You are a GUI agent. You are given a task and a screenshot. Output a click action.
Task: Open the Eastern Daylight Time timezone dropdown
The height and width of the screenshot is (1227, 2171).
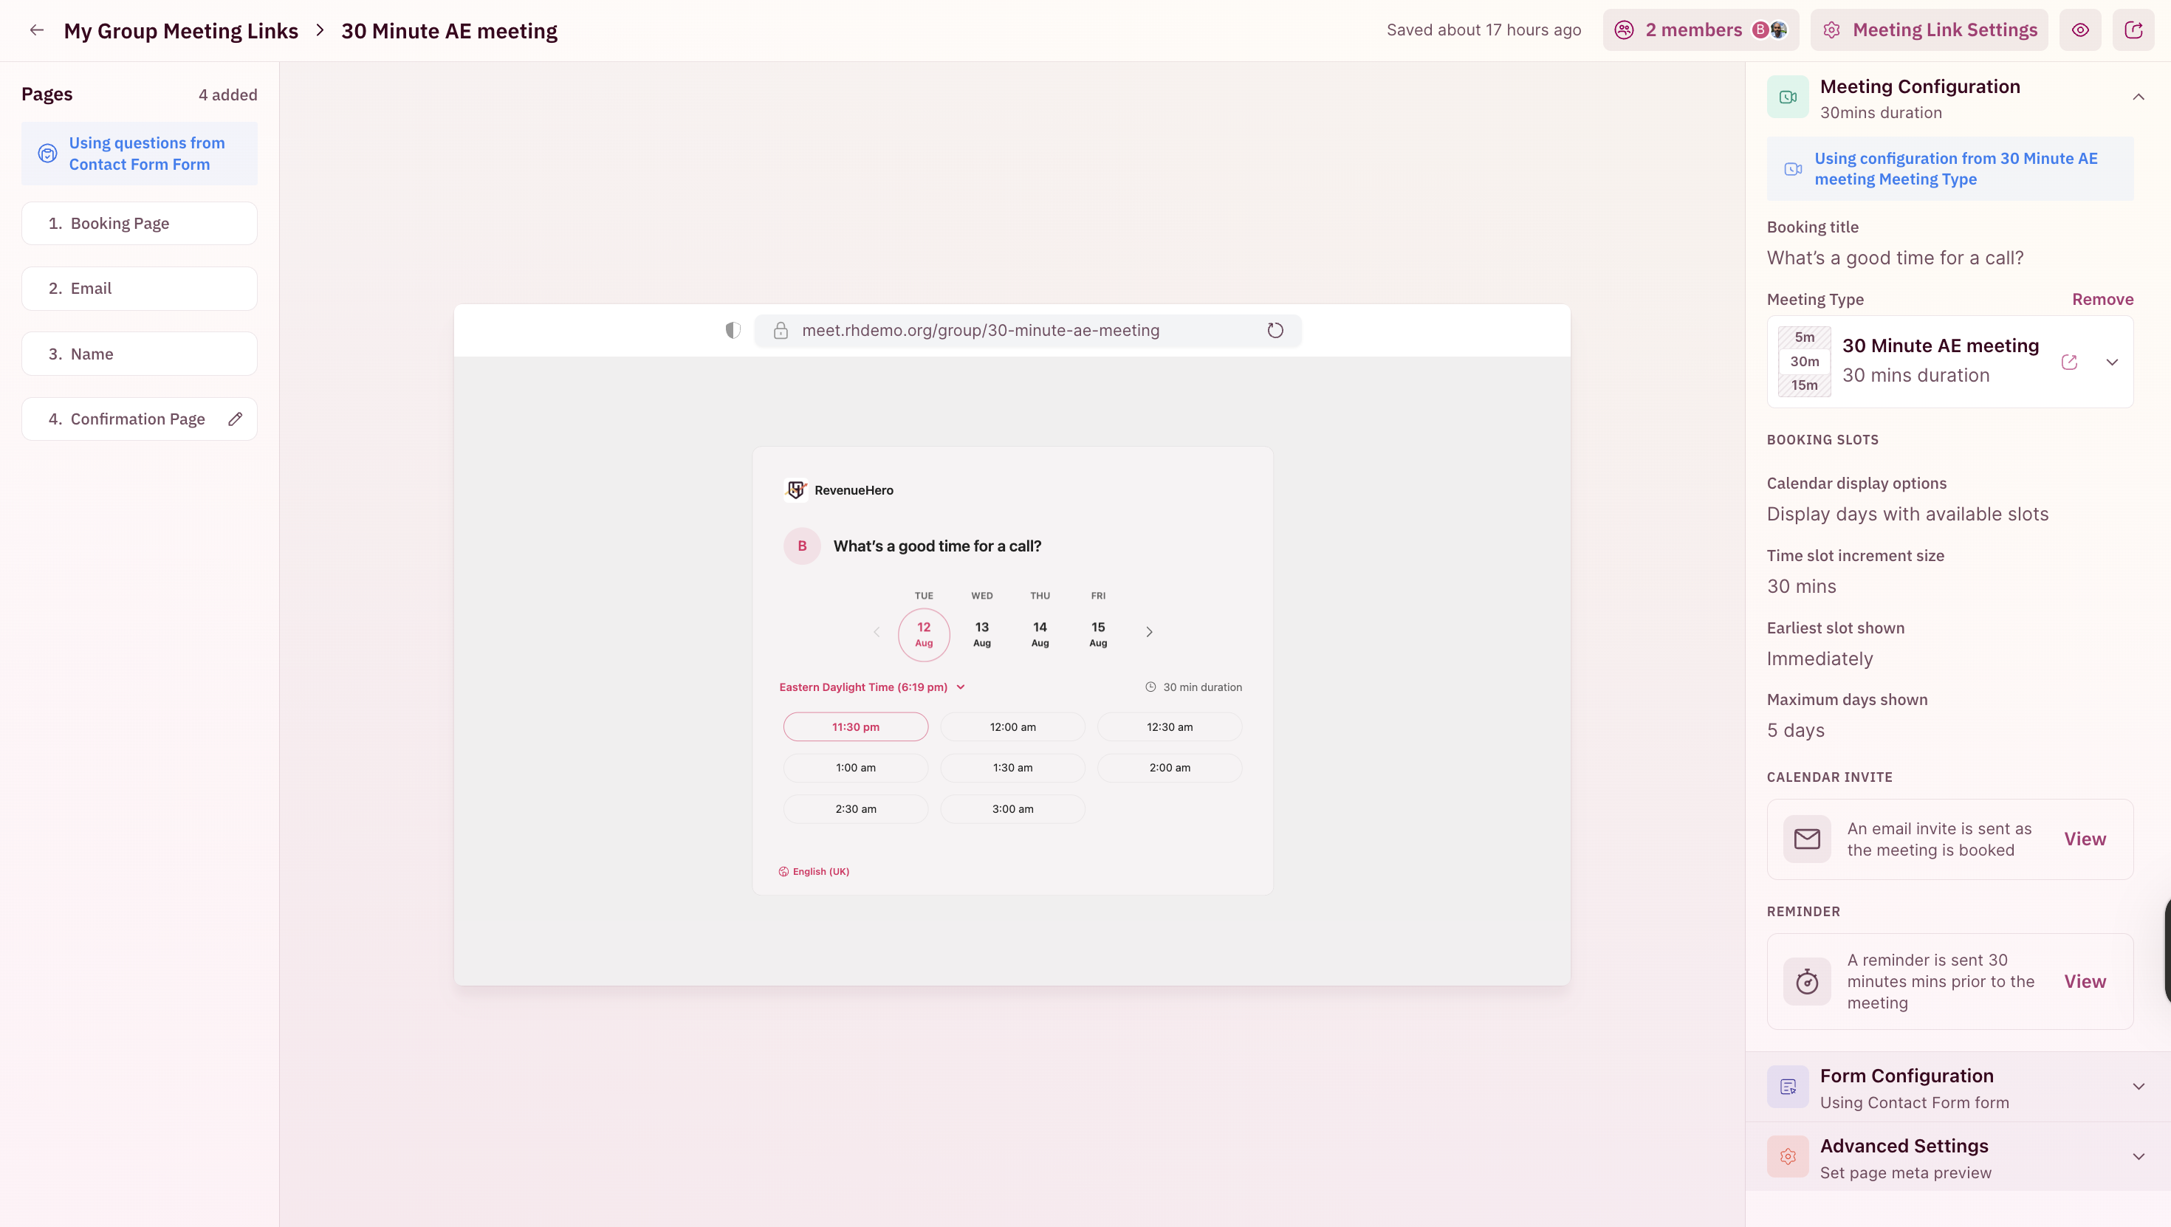tap(871, 687)
